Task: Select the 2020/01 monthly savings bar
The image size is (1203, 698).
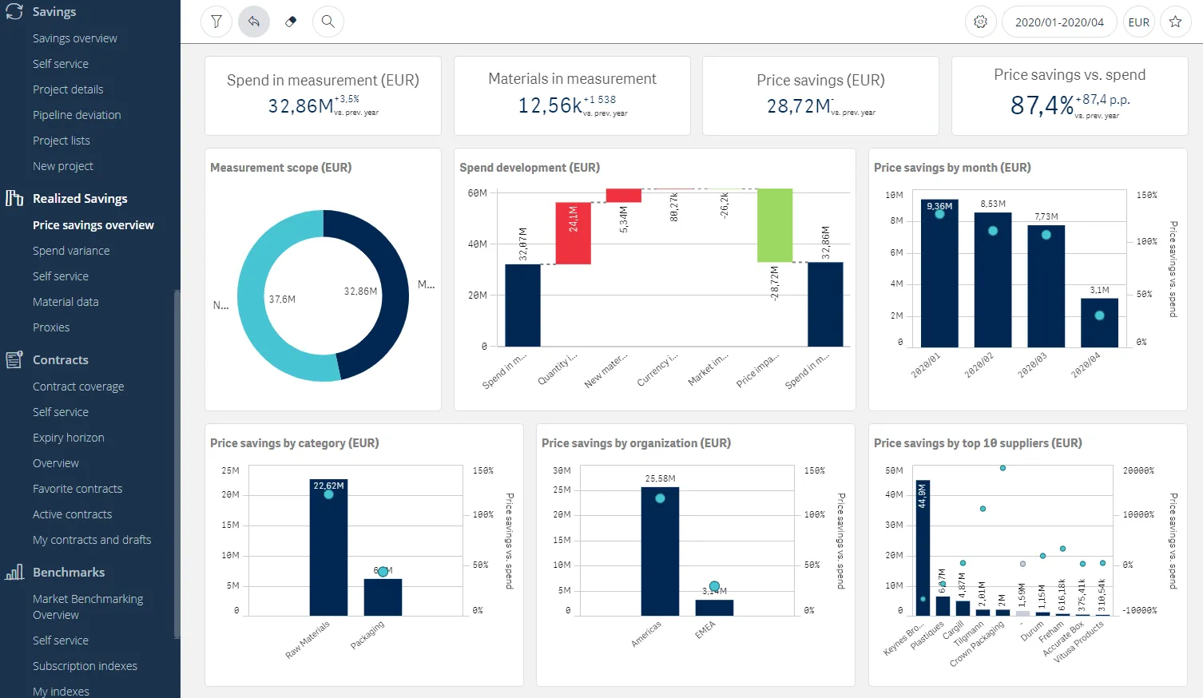Action: 939,273
